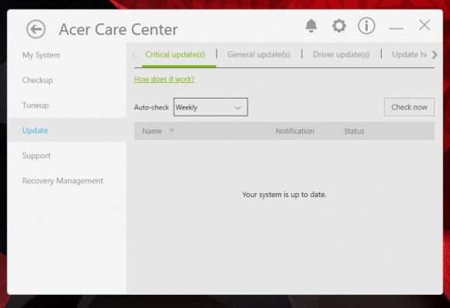Switch to the Driver update(s) tab
The height and width of the screenshot is (308, 450).
tap(341, 54)
